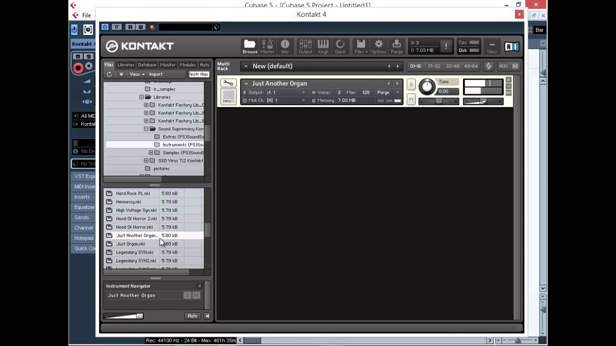Viewport: 616px width, 346px height.
Task: Switch to the Libraries tab
Action: [x=126, y=65]
